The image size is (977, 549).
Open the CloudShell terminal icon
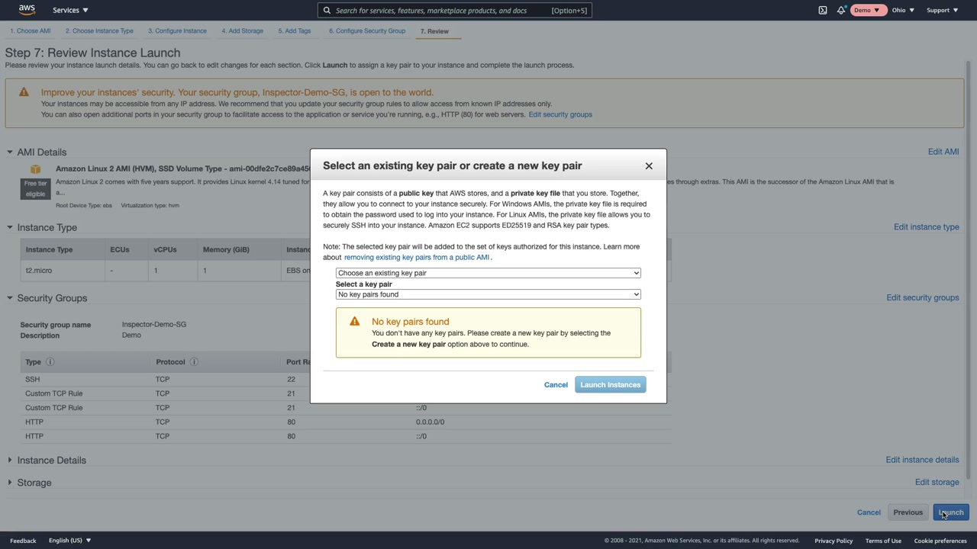(x=823, y=11)
